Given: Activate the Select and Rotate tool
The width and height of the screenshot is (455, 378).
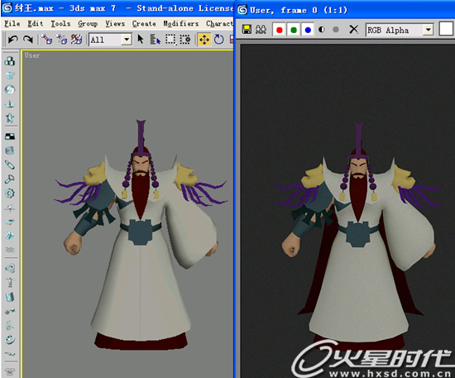Looking at the screenshot, I should [x=218, y=39].
